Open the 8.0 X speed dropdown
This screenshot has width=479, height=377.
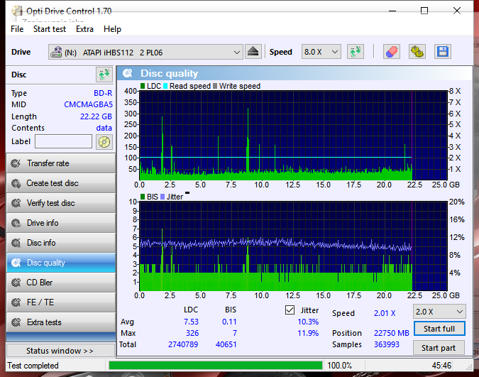pos(321,52)
